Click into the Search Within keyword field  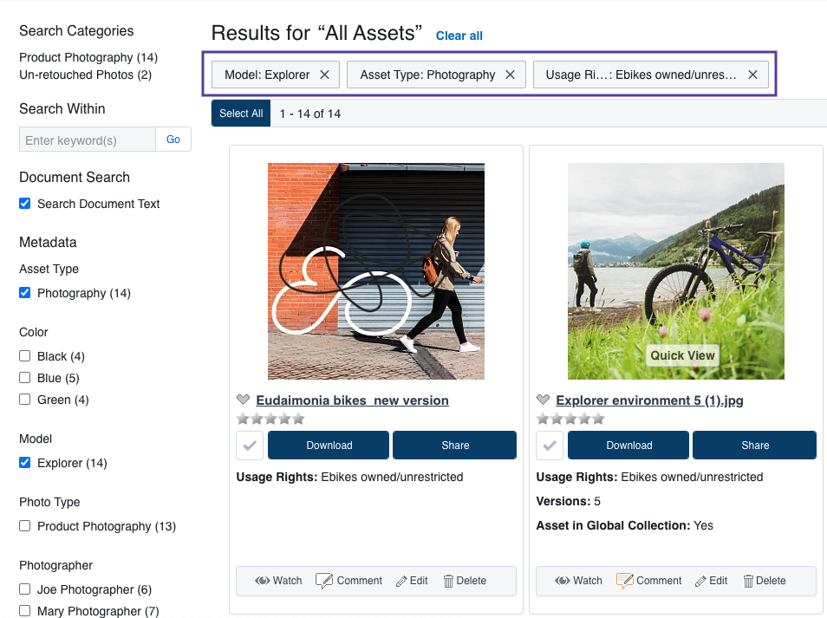[x=87, y=140]
